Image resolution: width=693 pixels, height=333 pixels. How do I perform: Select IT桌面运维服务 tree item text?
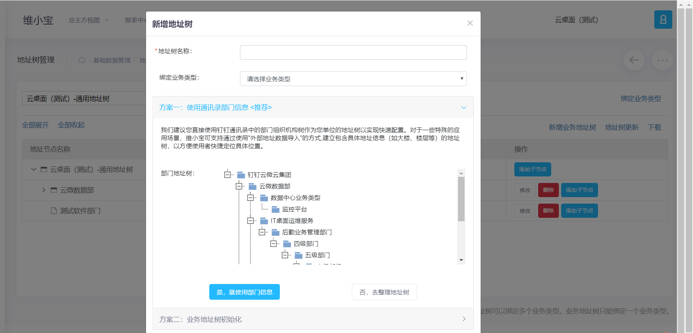[x=292, y=221]
